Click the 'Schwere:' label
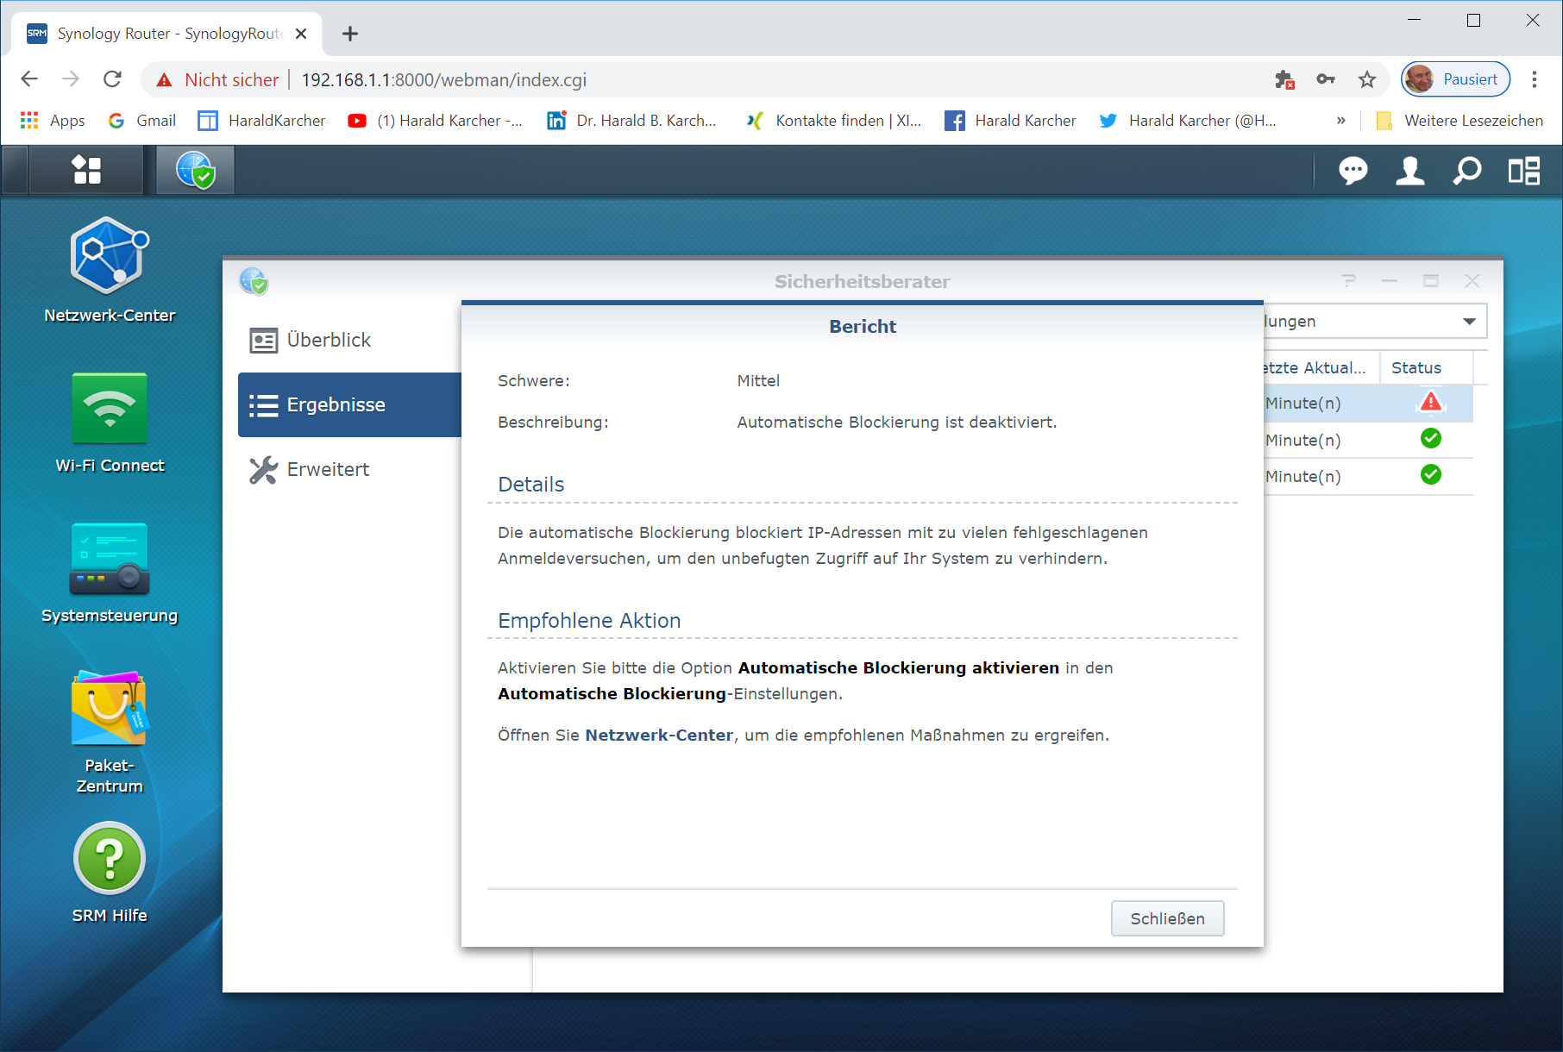This screenshot has width=1563, height=1052. click(x=534, y=380)
